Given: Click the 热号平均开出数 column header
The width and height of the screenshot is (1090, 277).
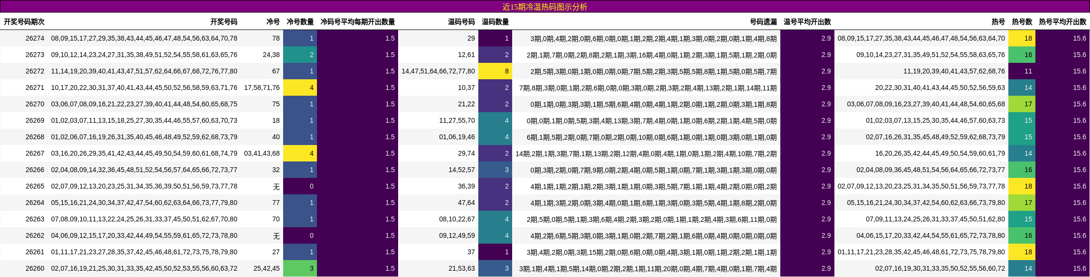Looking at the screenshot, I should pyautogui.click(x=1062, y=22).
